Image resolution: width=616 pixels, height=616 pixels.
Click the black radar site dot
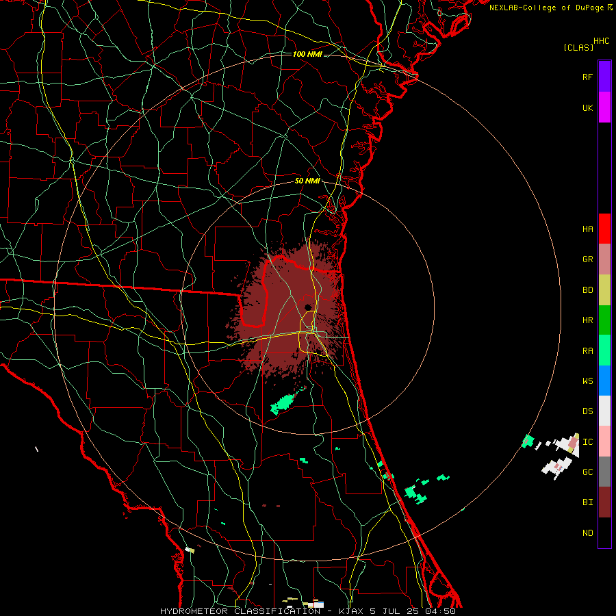(x=307, y=307)
